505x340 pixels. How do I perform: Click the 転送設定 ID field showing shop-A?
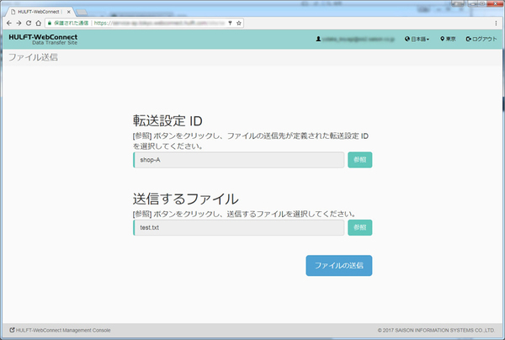click(x=239, y=160)
